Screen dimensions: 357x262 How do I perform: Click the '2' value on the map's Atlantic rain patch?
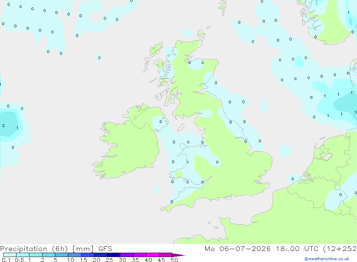click(4, 126)
